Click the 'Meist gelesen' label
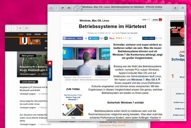The image size is (191, 128). [28, 56]
